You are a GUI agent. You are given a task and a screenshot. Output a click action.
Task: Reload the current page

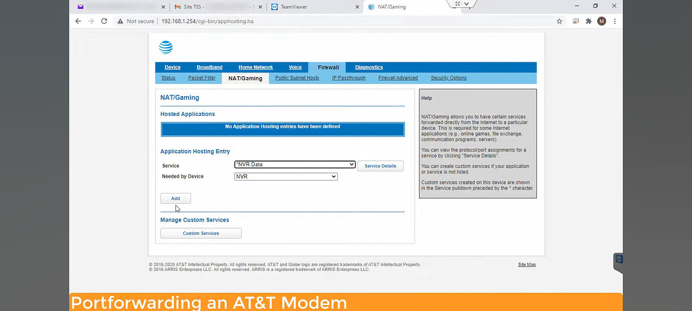click(104, 21)
